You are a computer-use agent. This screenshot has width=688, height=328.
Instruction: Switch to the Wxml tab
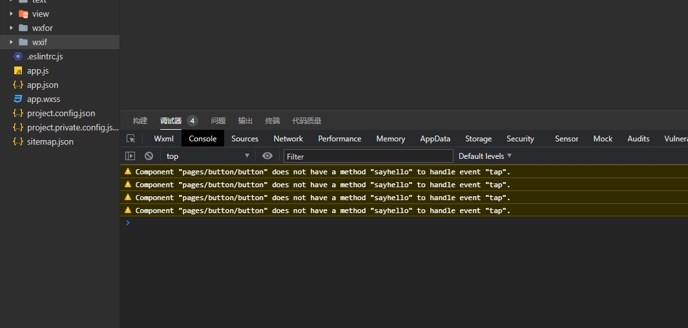pos(163,139)
